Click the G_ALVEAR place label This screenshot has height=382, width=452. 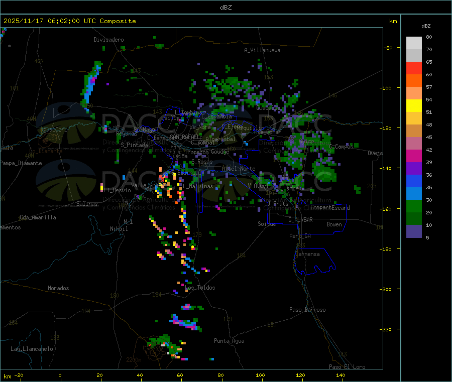[x=300, y=220]
